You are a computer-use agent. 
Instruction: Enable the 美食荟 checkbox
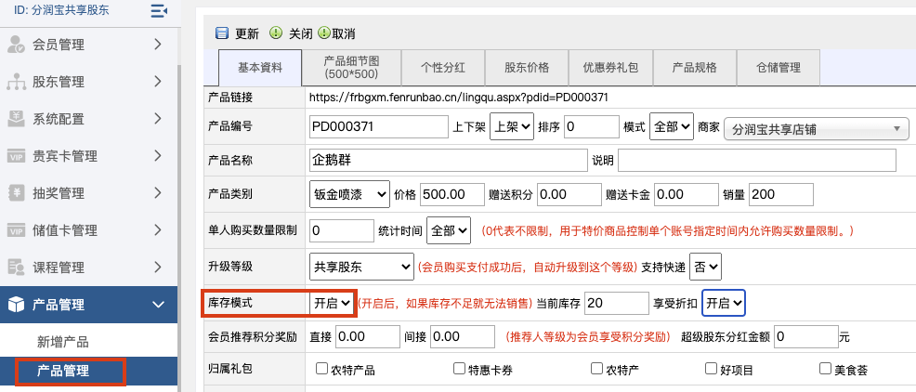click(x=825, y=369)
